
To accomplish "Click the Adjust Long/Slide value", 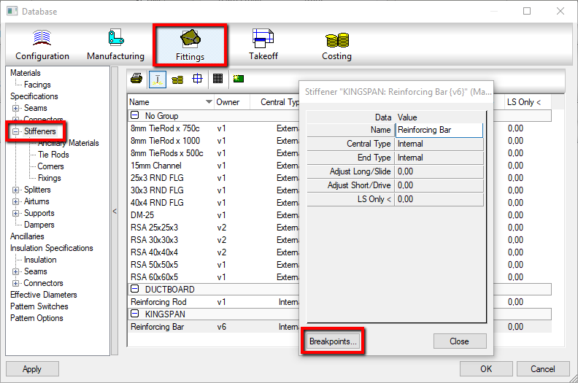I will coord(439,171).
